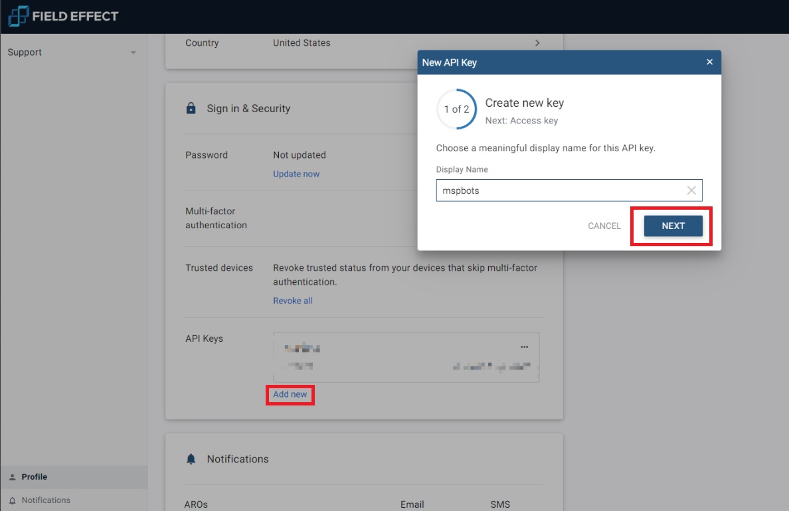The image size is (789, 511).
Task: Click the bell icon next to Notifications heading
Action: (x=191, y=458)
